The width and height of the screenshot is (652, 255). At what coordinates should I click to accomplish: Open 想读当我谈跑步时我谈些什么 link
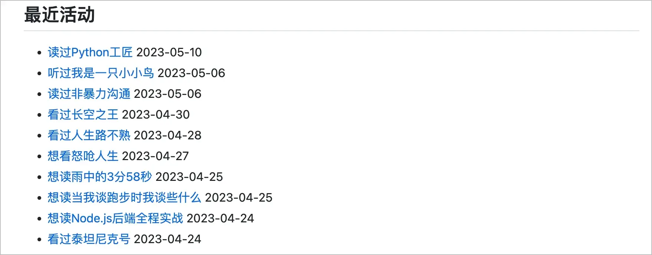point(124,198)
